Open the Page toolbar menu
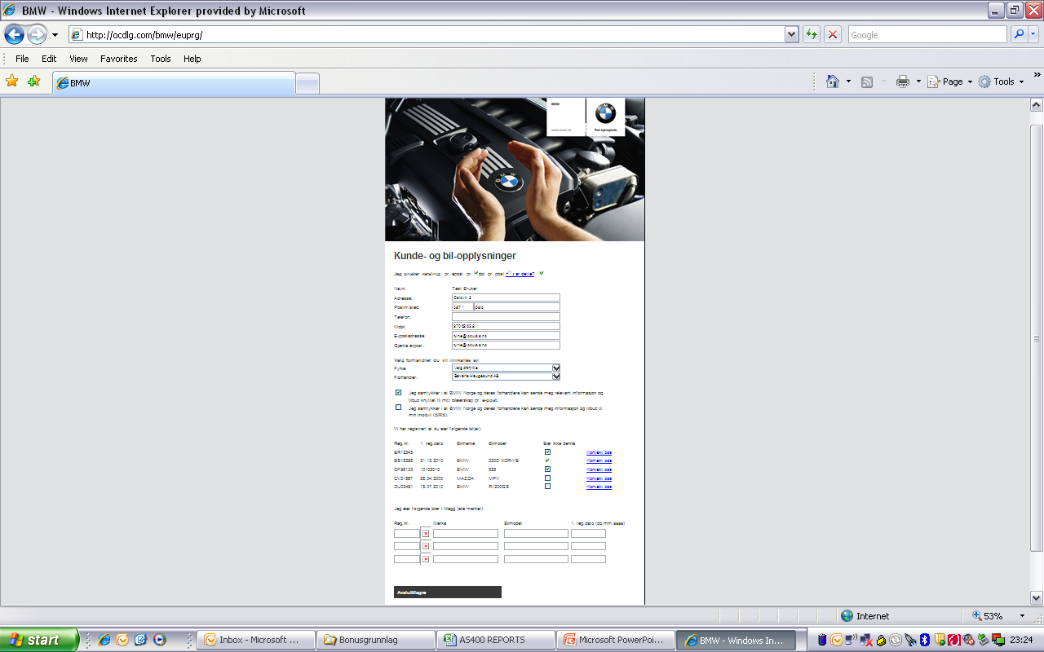Screen dimensions: 1044x652 950,81
